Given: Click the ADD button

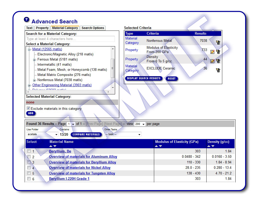Looking at the screenshot, I should coord(31,113).
